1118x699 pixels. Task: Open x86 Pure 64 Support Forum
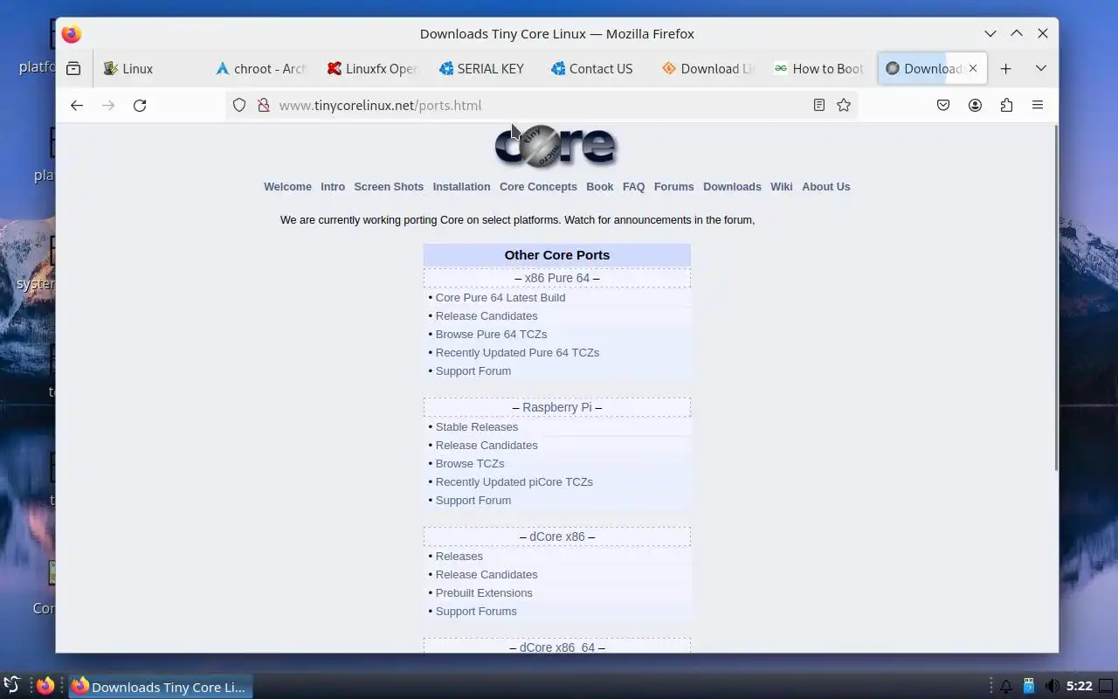coord(473,371)
